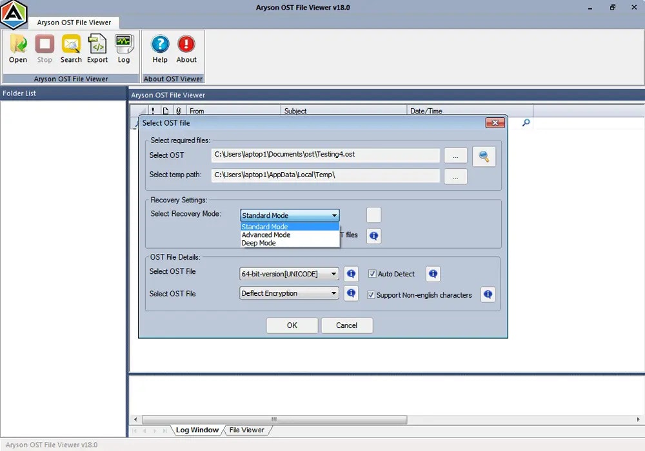Browse for temp path with ... button
Screen dimensions: 645x451
tap(455, 177)
